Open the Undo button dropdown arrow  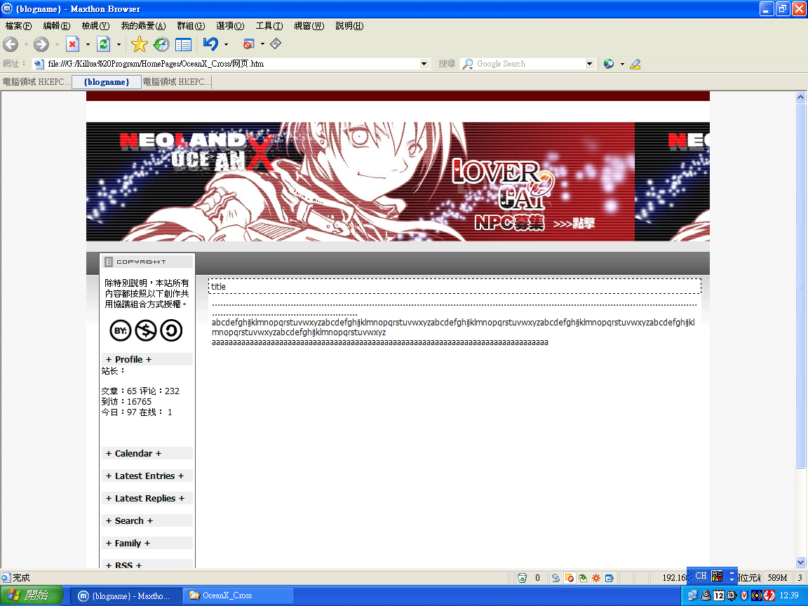coord(226,45)
